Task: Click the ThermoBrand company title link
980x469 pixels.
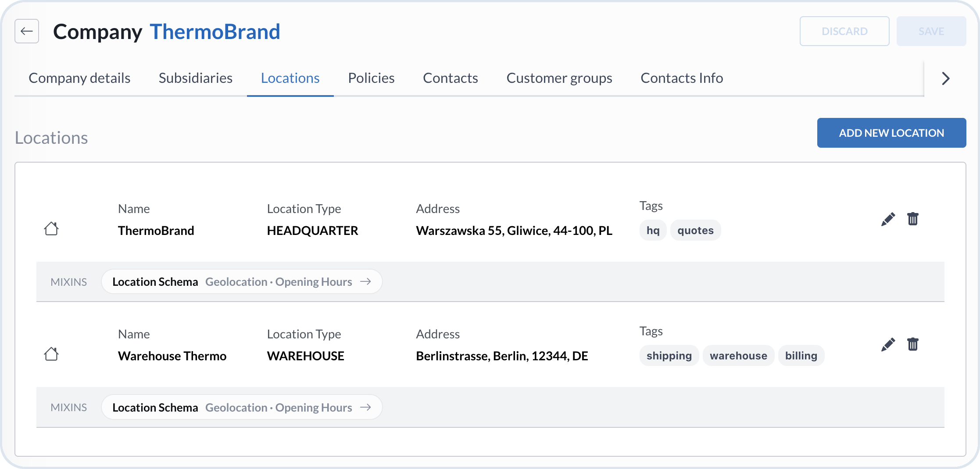Action: point(215,32)
